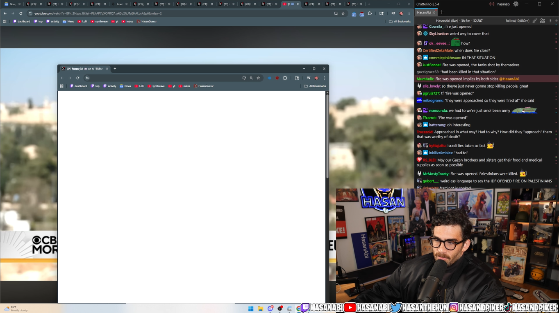The width and height of the screenshot is (559, 313).
Task: Click username CertifiedZetaMale in chat
Action: pos(438,51)
